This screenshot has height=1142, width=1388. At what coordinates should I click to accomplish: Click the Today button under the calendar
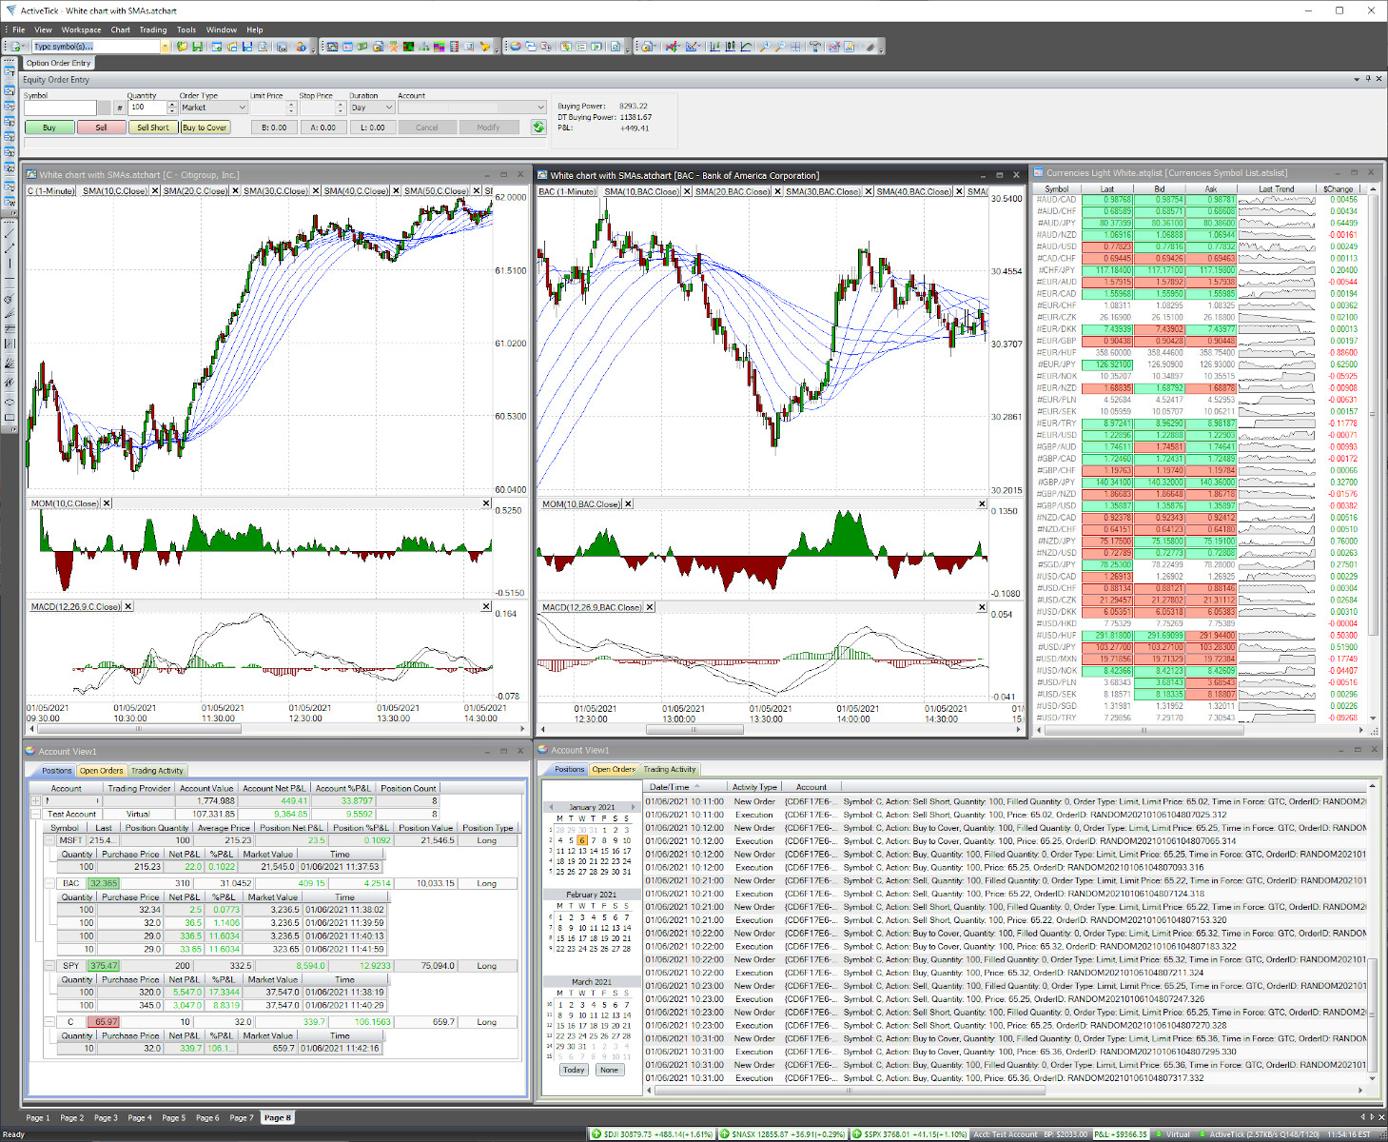click(574, 1070)
